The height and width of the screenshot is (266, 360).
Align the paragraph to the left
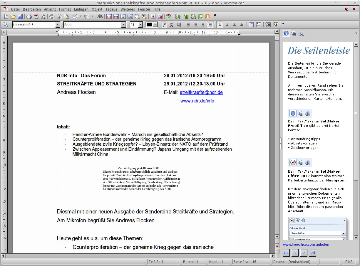pos(188,25)
